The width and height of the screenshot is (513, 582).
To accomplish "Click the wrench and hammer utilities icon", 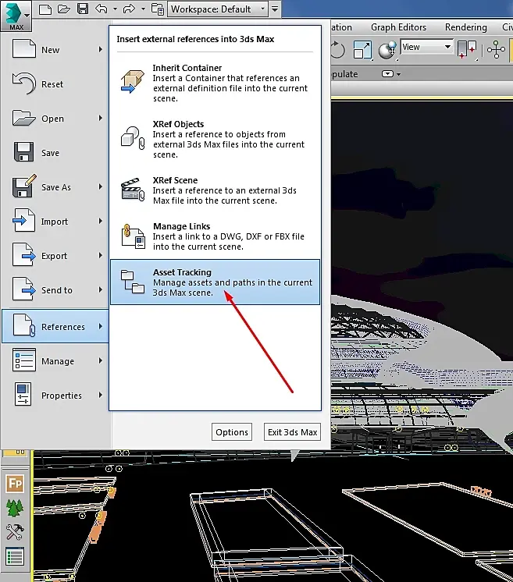I will tap(16, 532).
